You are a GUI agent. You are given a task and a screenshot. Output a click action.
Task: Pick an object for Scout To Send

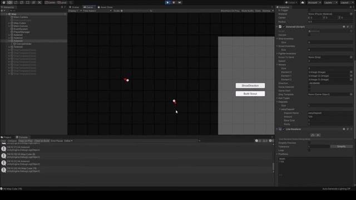tap(351, 57)
